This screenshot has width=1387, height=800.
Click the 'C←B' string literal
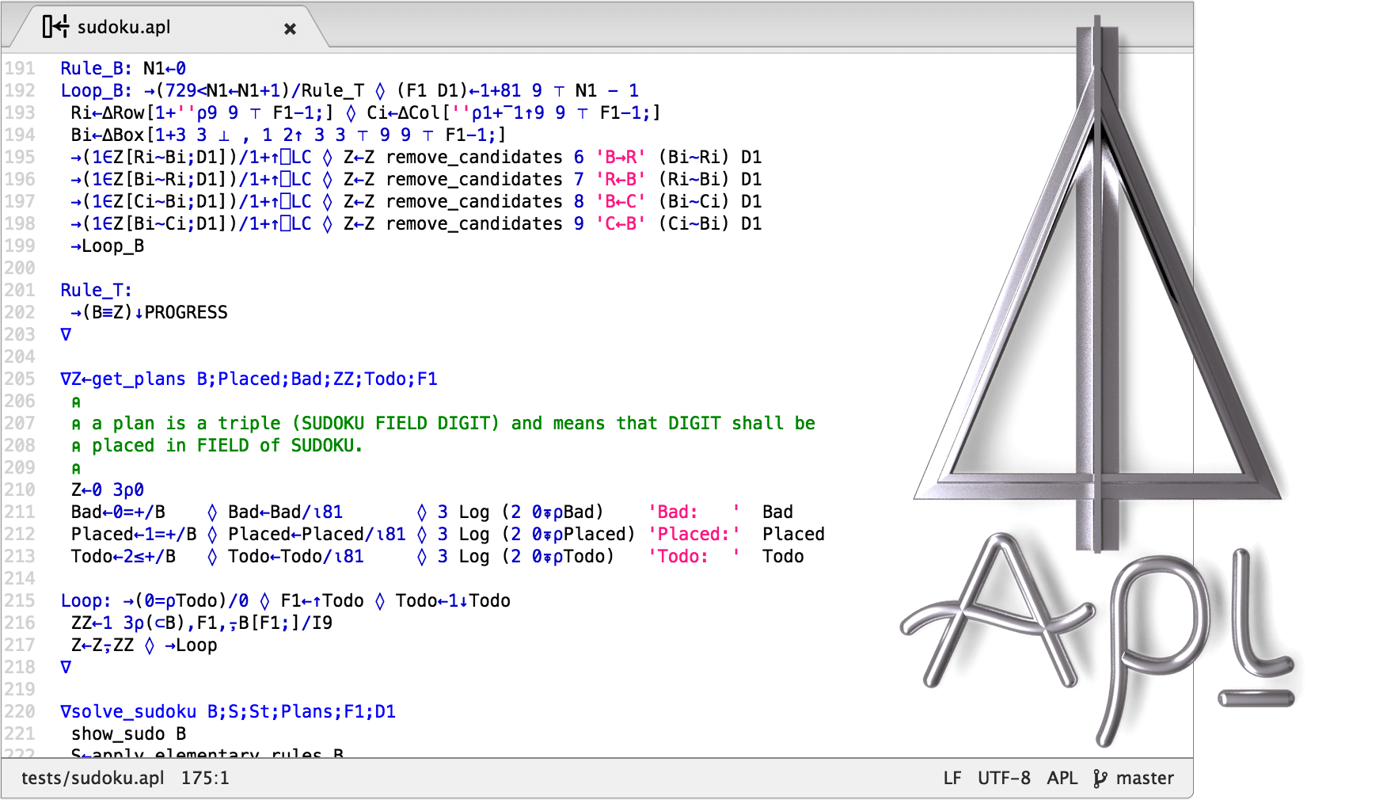coord(621,223)
